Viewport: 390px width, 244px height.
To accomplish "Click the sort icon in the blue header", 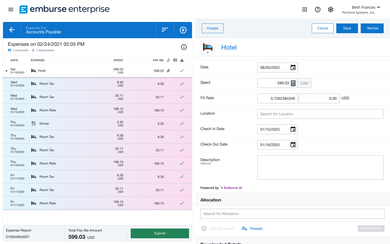I will [x=165, y=30].
